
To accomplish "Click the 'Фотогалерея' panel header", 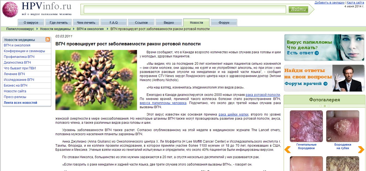I will click(325, 100).
